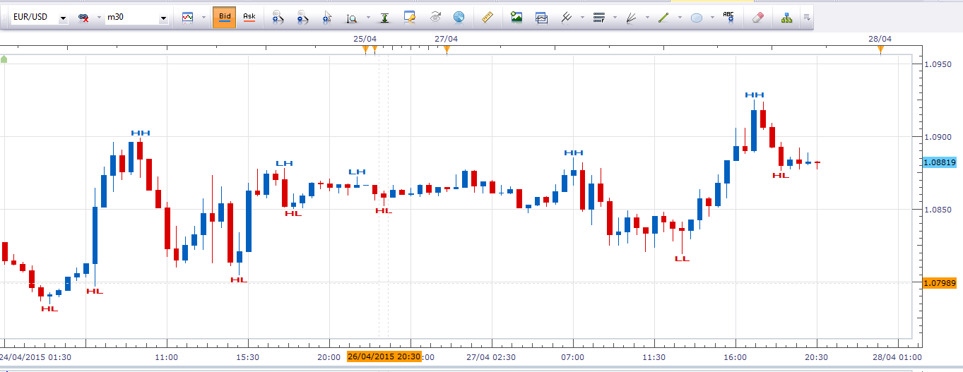Select the zoom in magnifier tool

[x=277, y=17]
